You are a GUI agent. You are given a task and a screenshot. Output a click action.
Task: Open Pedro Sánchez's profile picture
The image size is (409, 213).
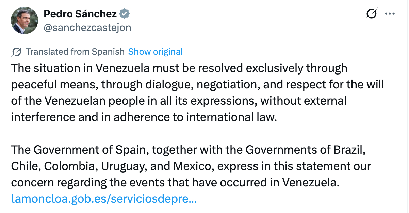coord(25,20)
